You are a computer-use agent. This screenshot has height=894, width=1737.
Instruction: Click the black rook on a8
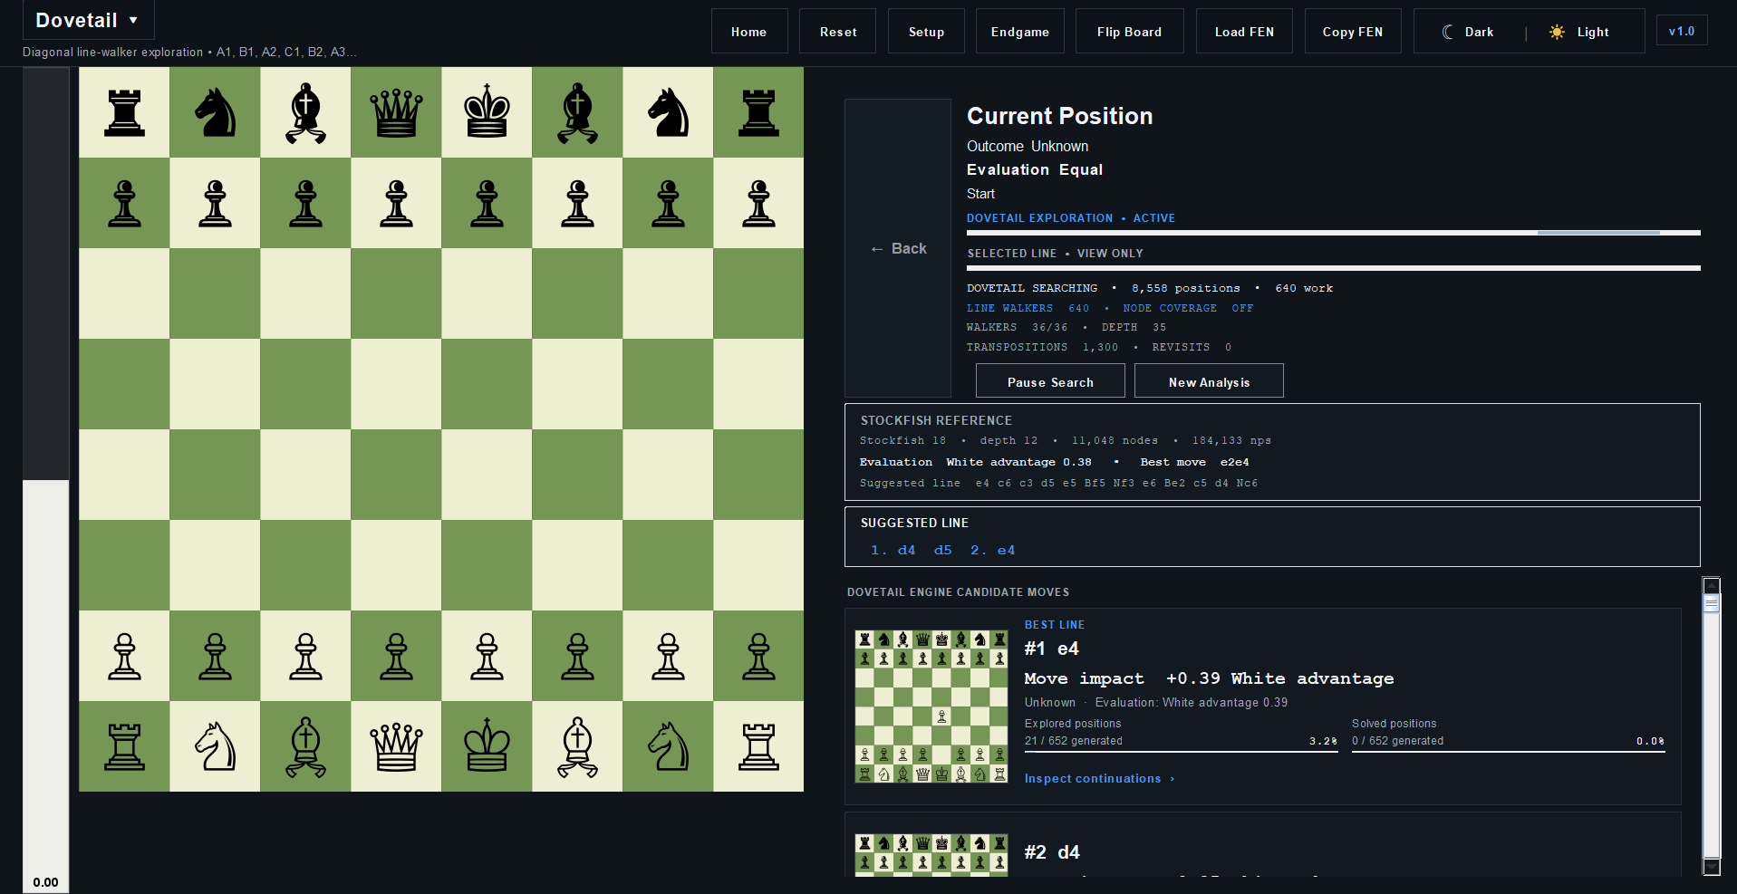click(124, 112)
